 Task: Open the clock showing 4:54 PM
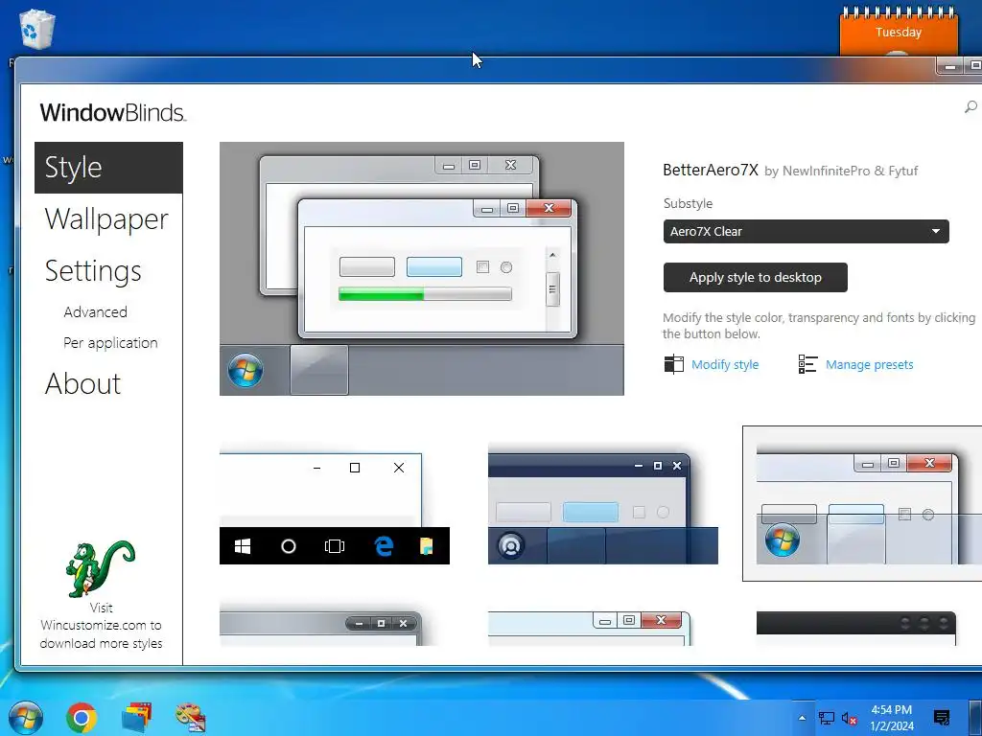892,718
